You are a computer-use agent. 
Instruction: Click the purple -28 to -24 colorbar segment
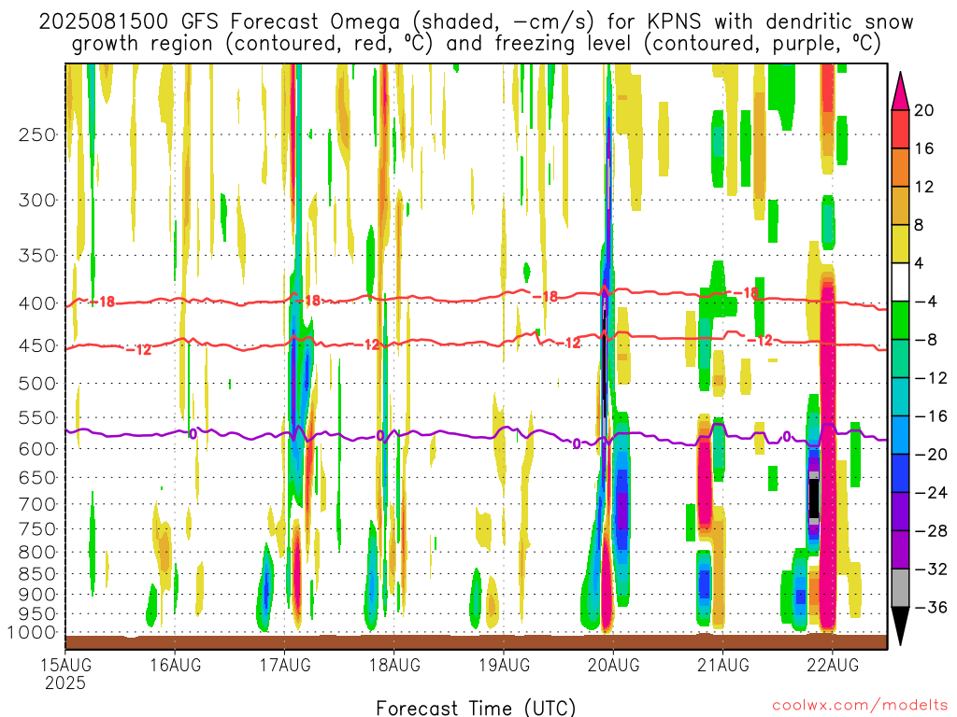(900, 512)
